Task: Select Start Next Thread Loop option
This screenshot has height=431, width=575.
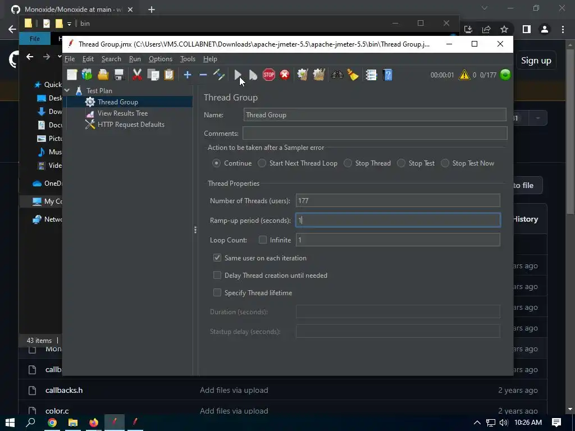Action: tap(262, 163)
